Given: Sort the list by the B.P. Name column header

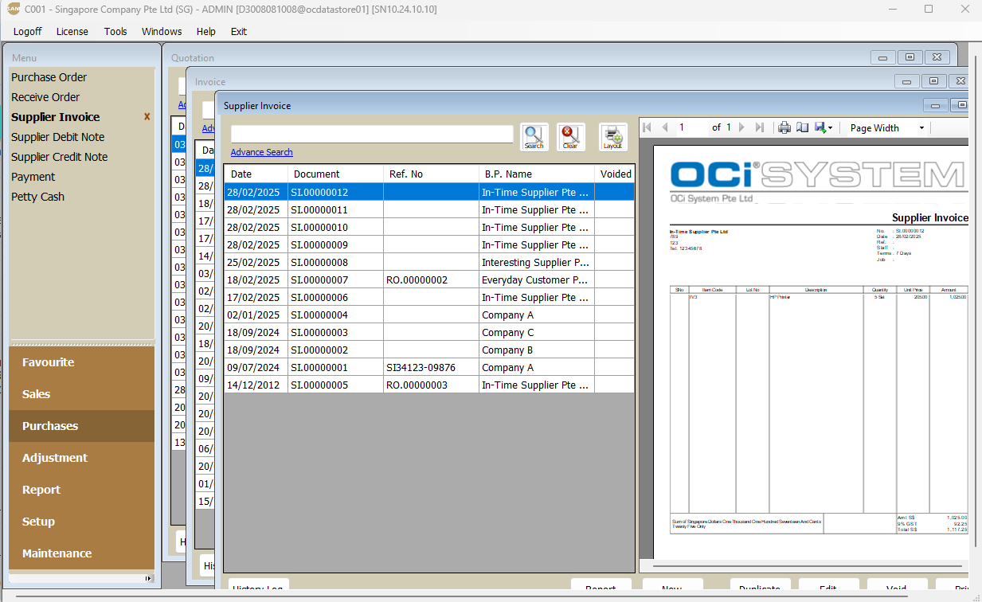Looking at the screenshot, I should [x=508, y=174].
